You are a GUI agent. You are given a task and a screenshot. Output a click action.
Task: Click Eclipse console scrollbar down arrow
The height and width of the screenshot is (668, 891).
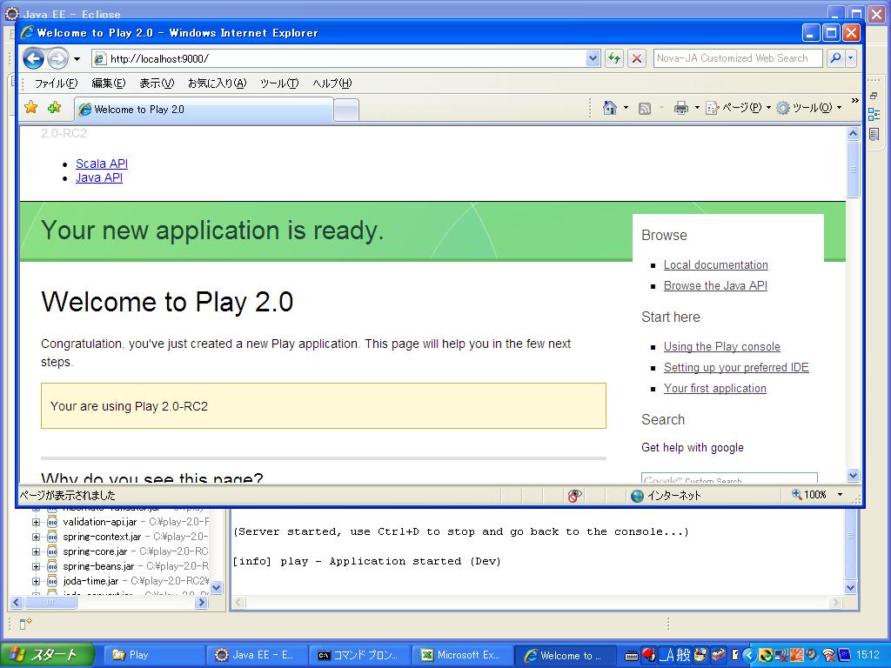[x=850, y=588]
